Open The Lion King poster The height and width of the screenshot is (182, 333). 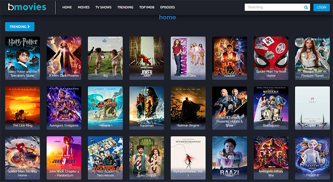pos(22,108)
